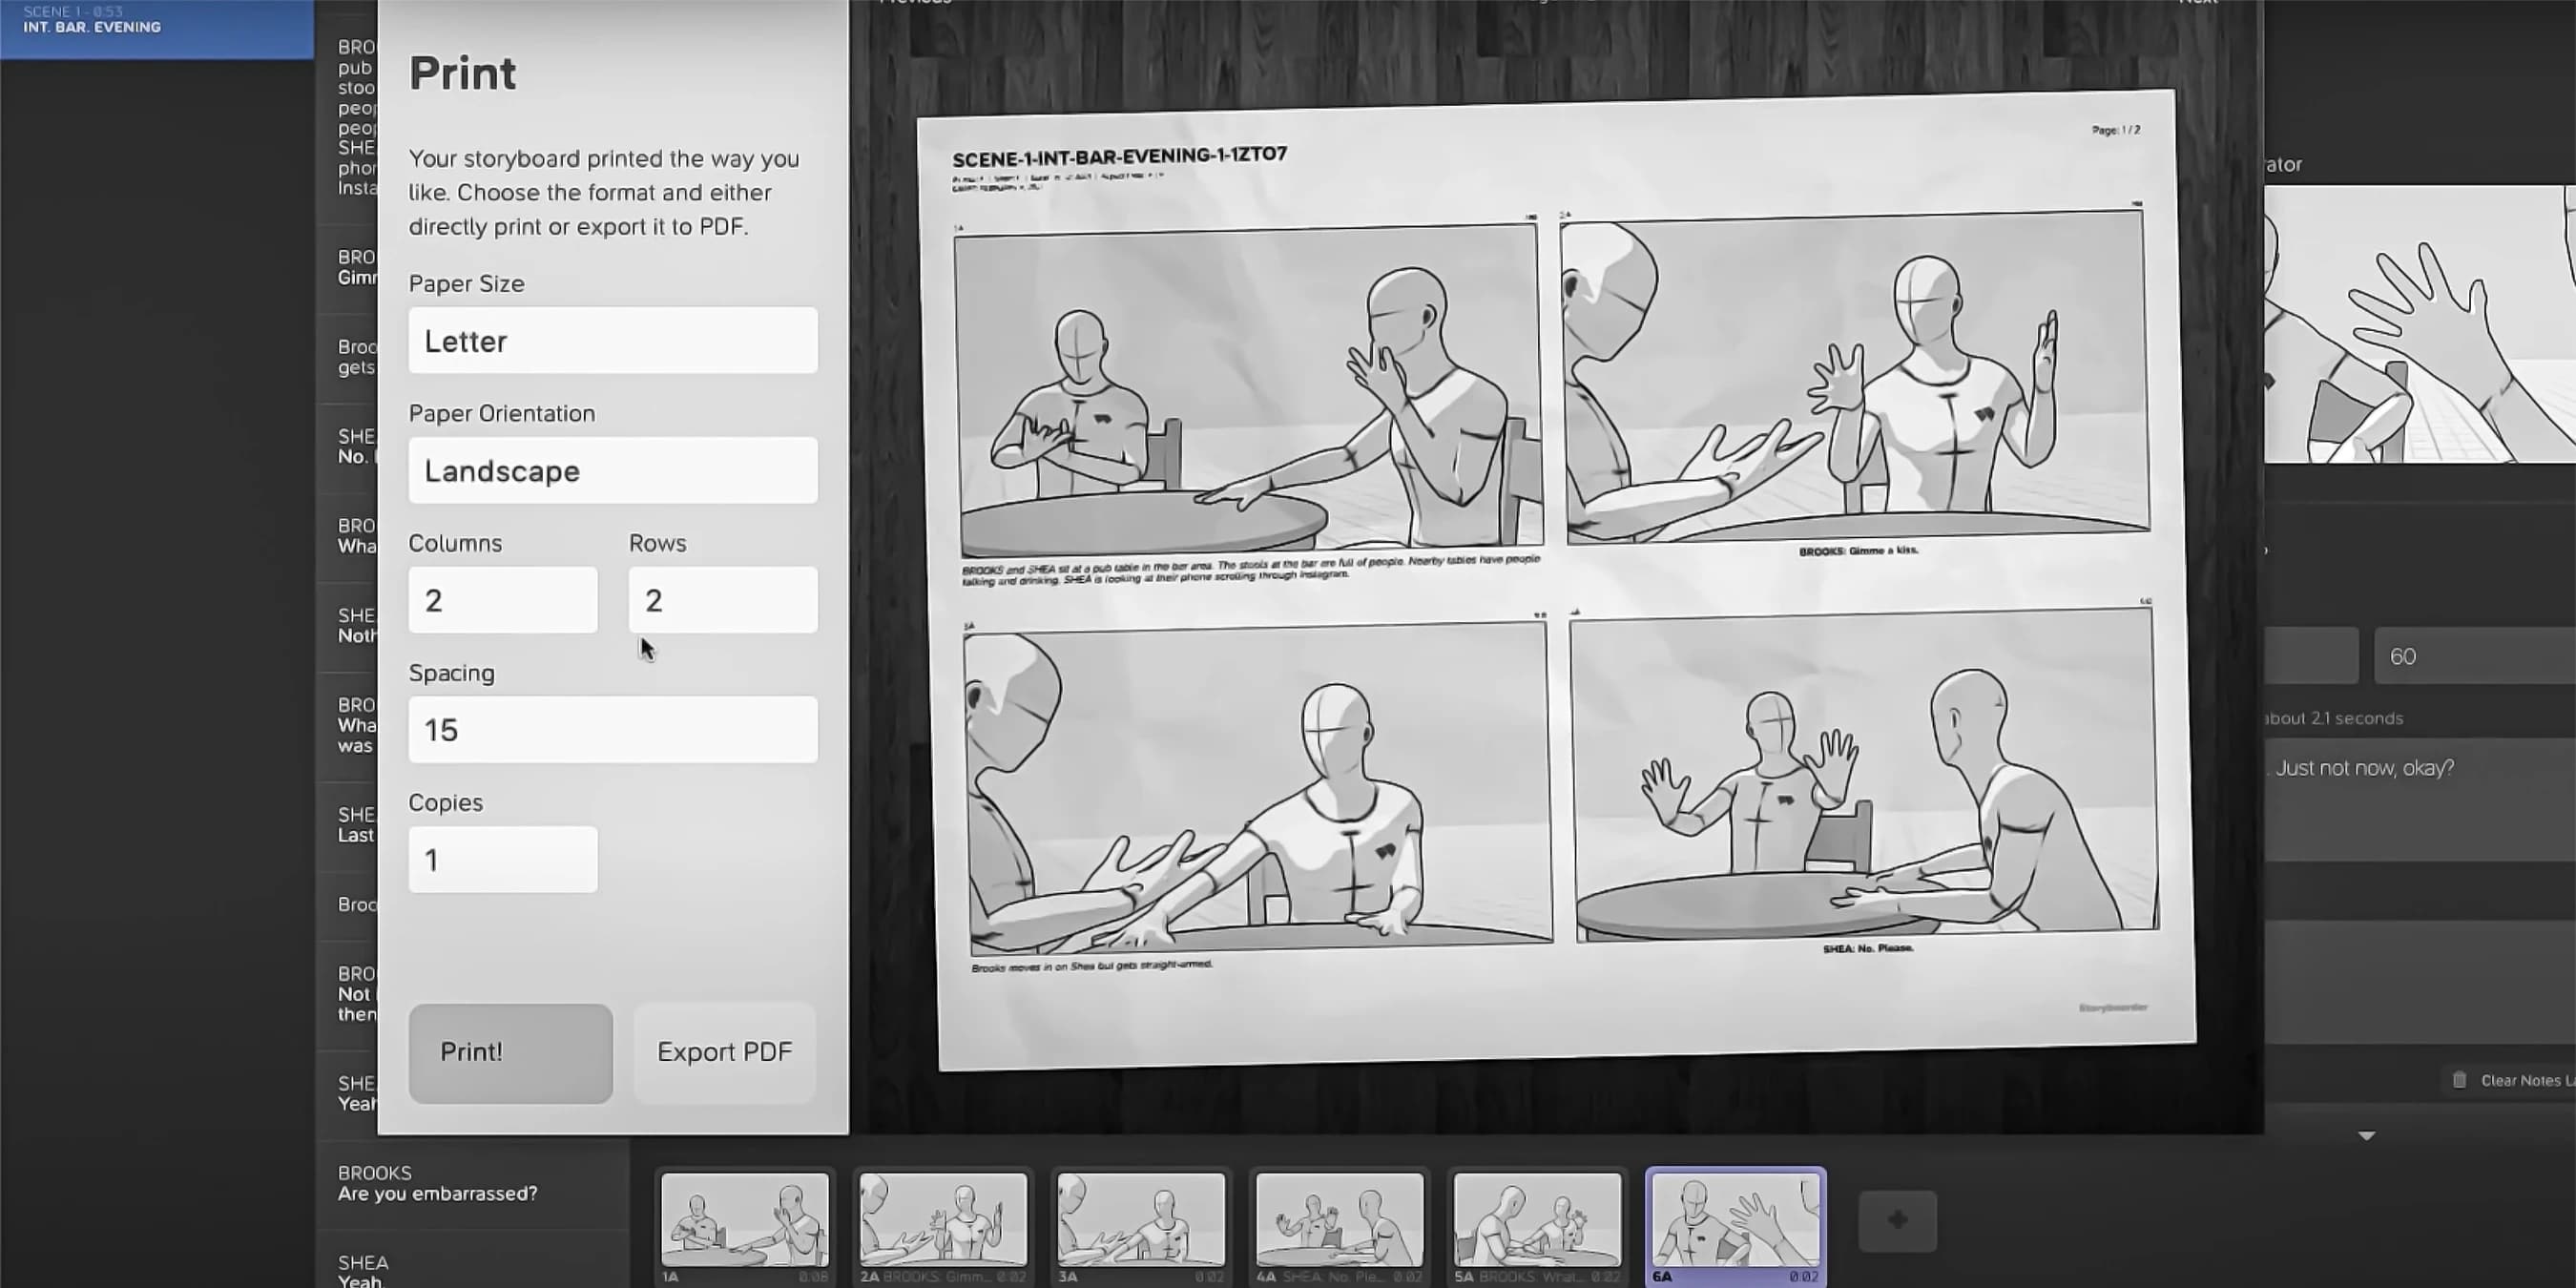Image resolution: width=2576 pixels, height=1288 pixels.
Task: Add a new board with plus button
Action: pos(1897,1221)
